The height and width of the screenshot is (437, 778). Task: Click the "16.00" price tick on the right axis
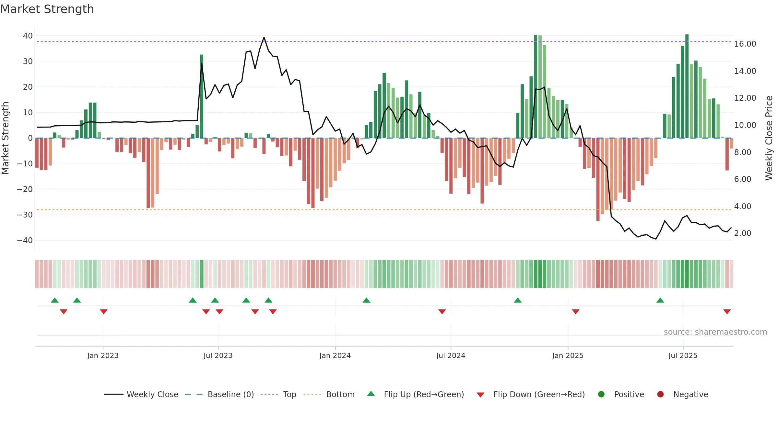pos(745,44)
